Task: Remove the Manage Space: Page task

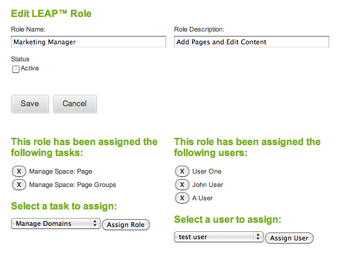Action: pyautogui.click(x=19, y=171)
